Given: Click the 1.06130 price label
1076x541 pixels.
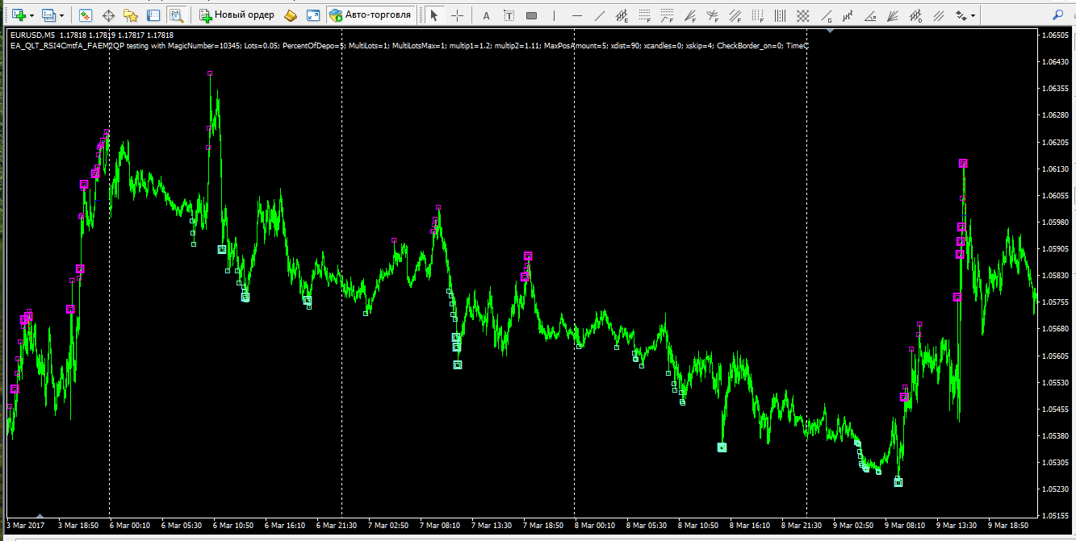Looking at the screenshot, I should pyautogui.click(x=1055, y=169).
